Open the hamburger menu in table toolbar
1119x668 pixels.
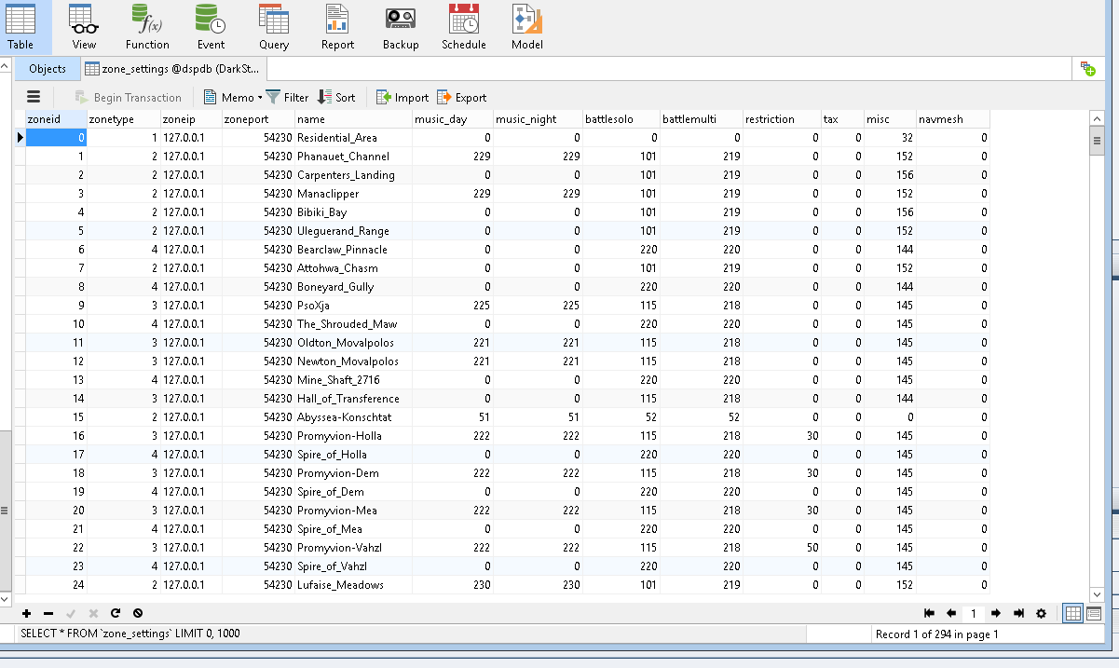[x=34, y=97]
